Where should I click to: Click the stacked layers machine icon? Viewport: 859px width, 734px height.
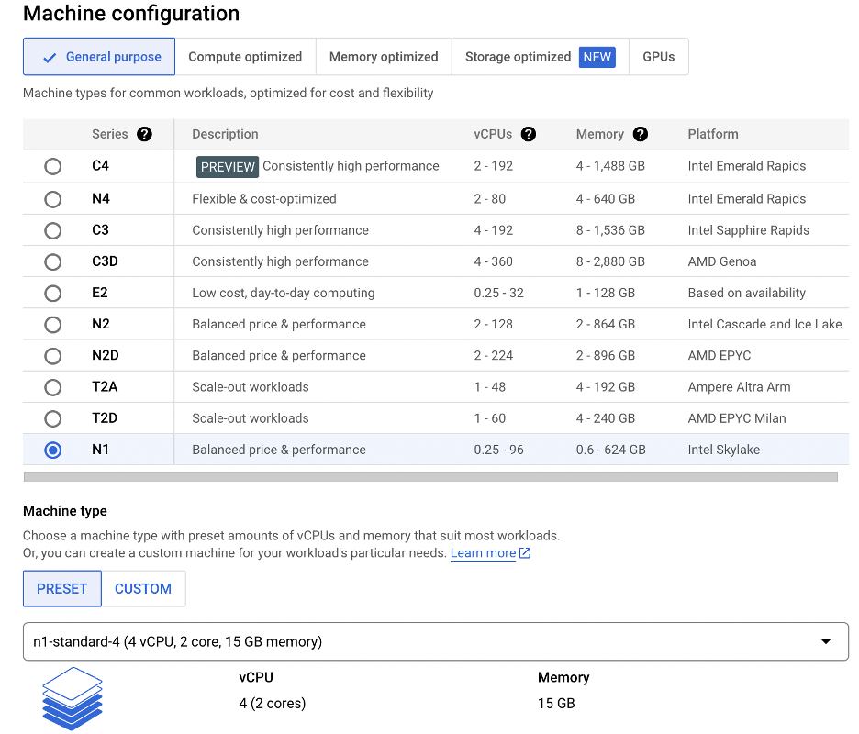pos(73,698)
